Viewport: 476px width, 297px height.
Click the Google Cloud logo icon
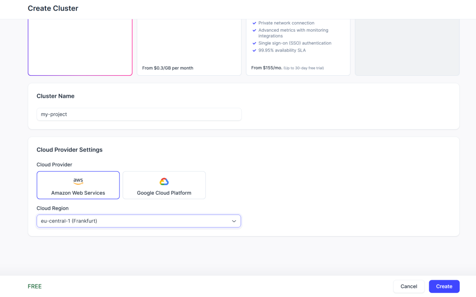point(164,182)
